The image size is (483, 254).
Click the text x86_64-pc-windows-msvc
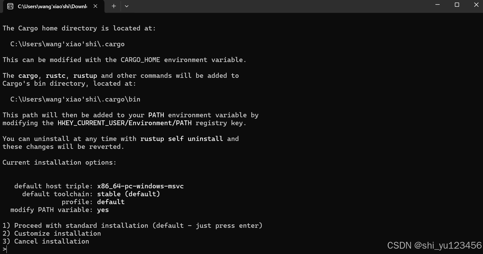[x=140, y=186]
